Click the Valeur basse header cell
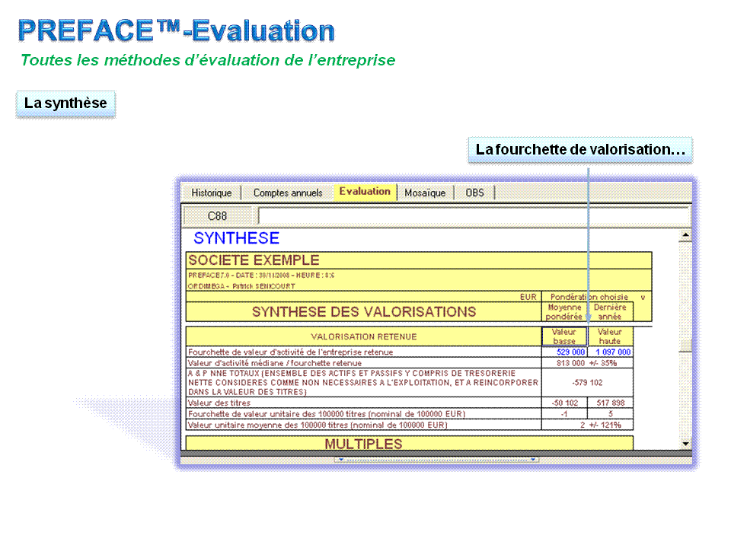This screenshot has width=731, height=548. click(x=564, y=336)
